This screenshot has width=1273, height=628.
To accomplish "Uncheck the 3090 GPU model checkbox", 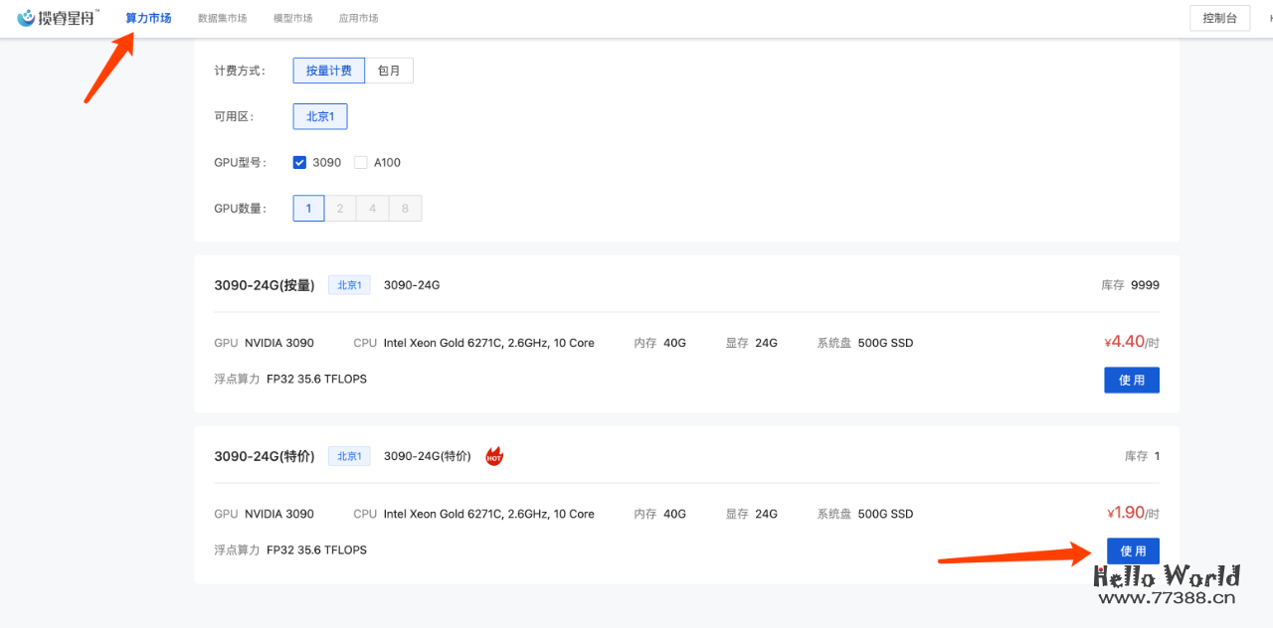I will pyautogui.click(x=299, y=162).
